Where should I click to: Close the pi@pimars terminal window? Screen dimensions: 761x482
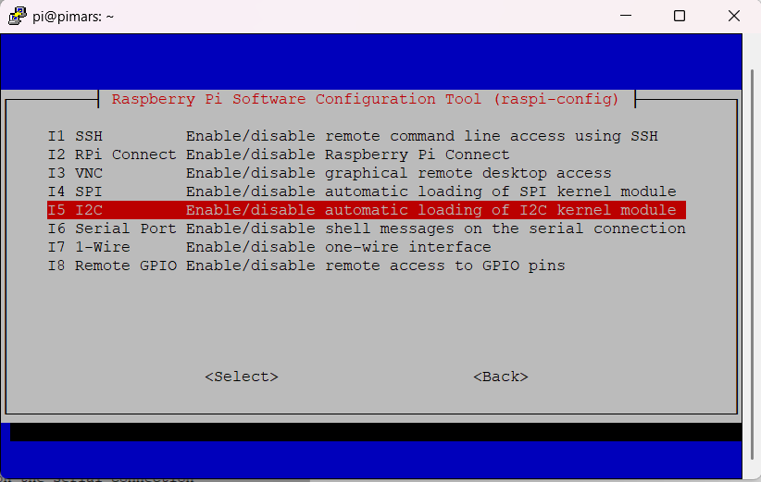[x=734, y=16]
